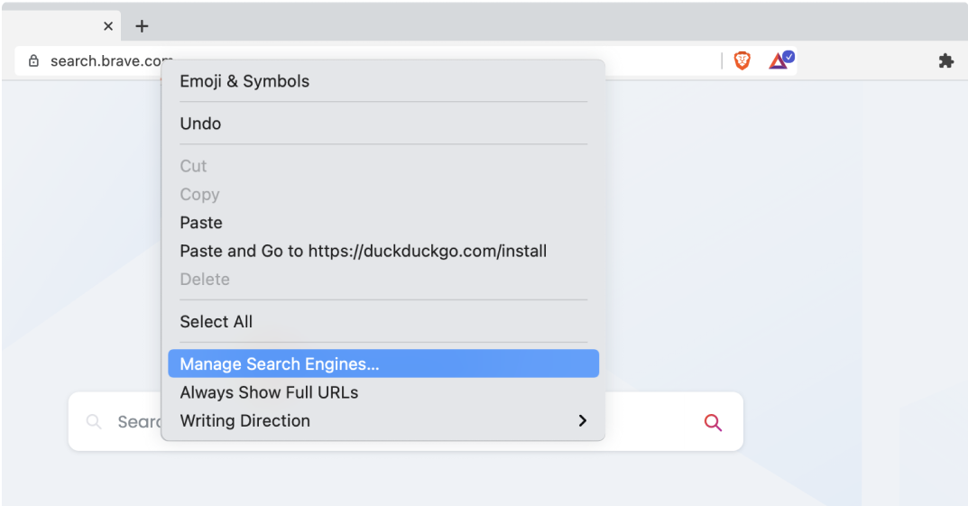Click the site lock icon in address bar
This screenshot has width=968, height=506.
coord(34,60)
